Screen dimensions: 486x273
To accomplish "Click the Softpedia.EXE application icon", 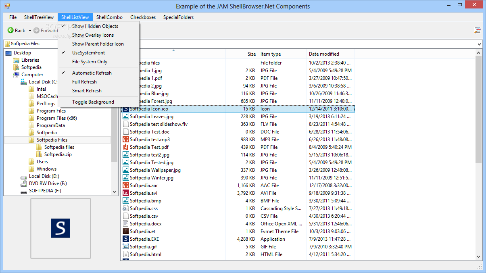I will (126, 239).
